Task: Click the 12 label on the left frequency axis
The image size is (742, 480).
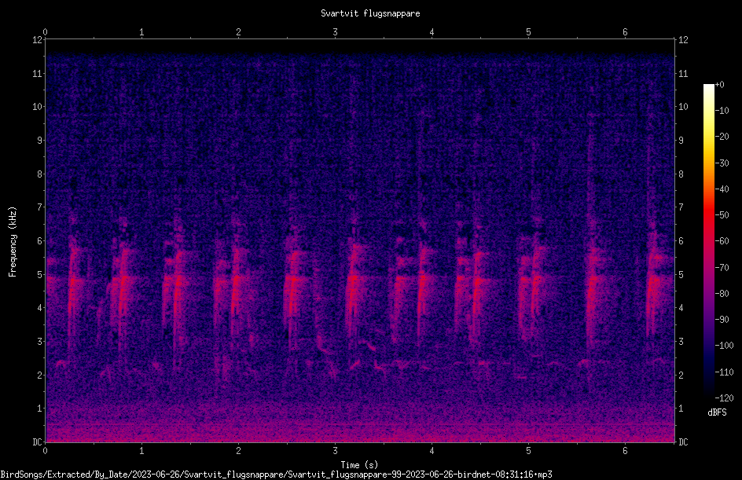Action: pyautogui.click(x=37, y=40)
